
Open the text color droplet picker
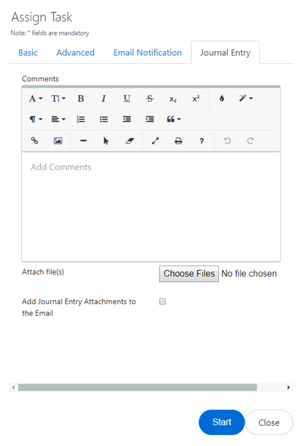point(222,99)
